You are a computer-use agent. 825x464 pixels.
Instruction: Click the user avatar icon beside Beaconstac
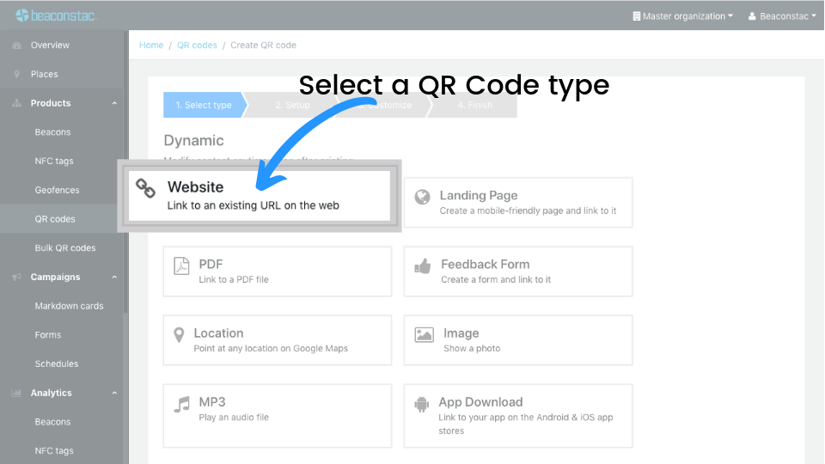click(x=752, y=16)
